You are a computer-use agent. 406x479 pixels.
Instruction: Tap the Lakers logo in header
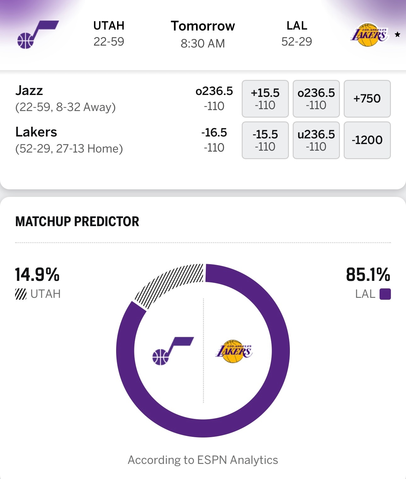[369, 35]
